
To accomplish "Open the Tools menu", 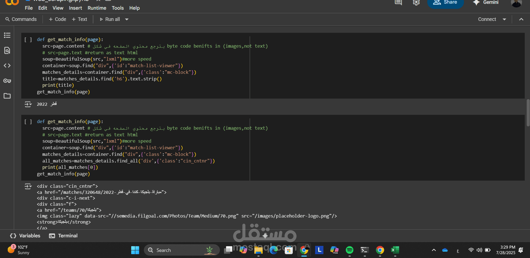I will [x=118, y=8].
